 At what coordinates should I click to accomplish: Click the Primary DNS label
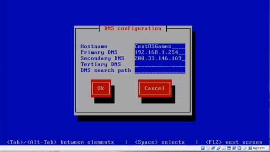pos(99,52)
